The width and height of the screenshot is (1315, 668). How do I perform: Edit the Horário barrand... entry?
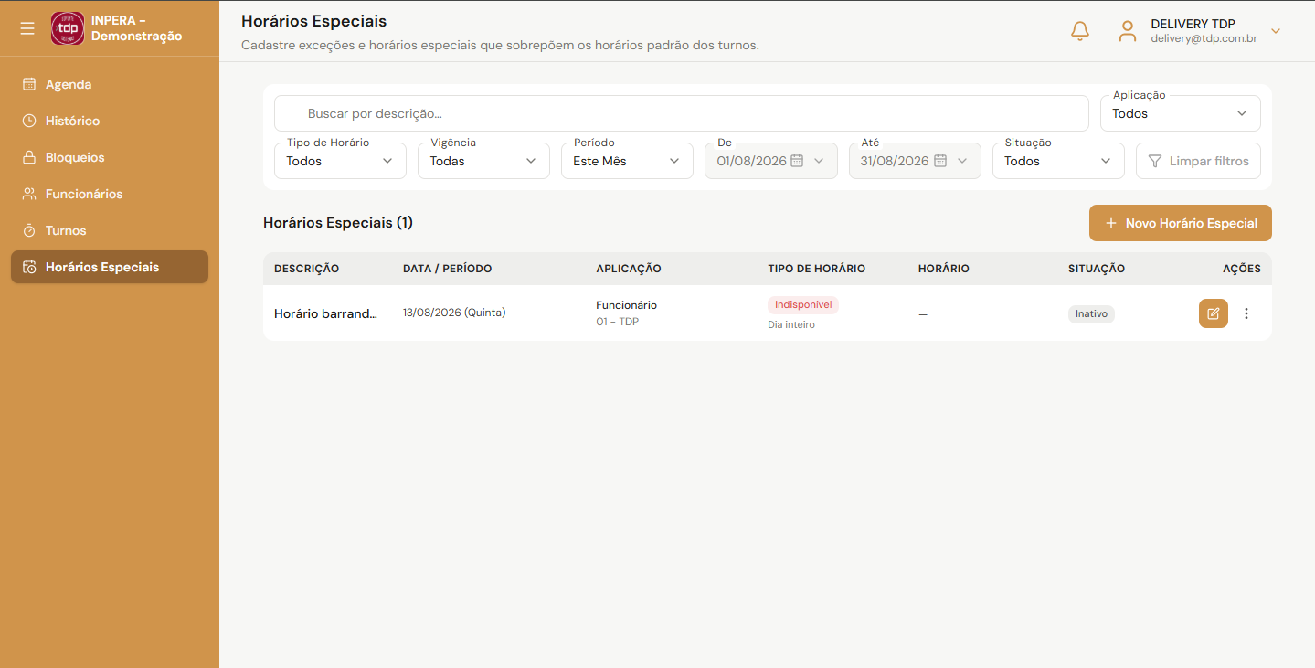pyautogui.click(x=1214, y=313)
